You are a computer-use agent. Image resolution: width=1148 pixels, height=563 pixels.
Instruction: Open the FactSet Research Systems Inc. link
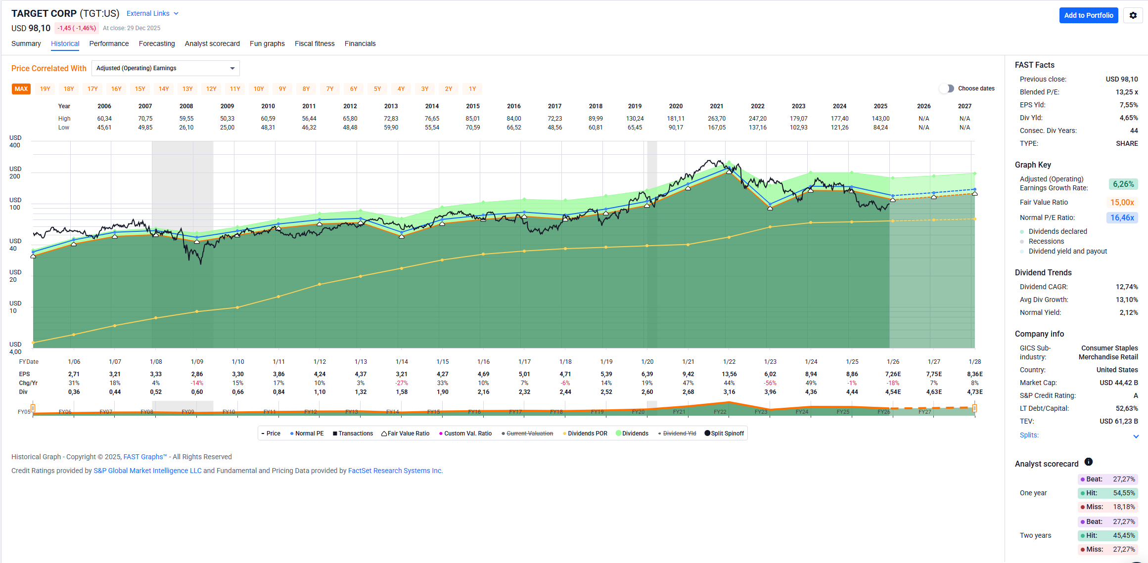click(x=395, y=471)
